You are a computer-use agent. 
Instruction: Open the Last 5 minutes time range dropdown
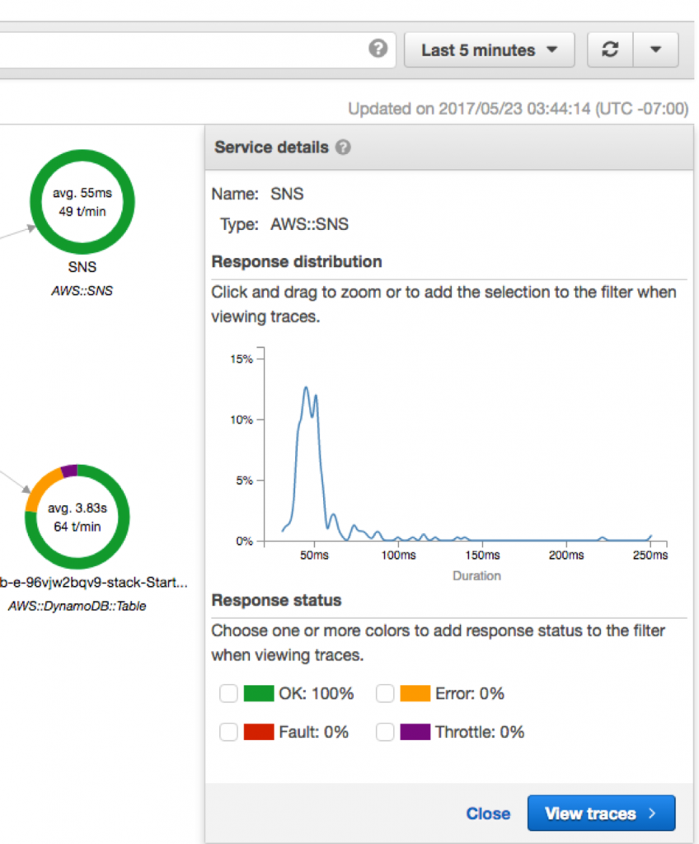click(489, 50)
